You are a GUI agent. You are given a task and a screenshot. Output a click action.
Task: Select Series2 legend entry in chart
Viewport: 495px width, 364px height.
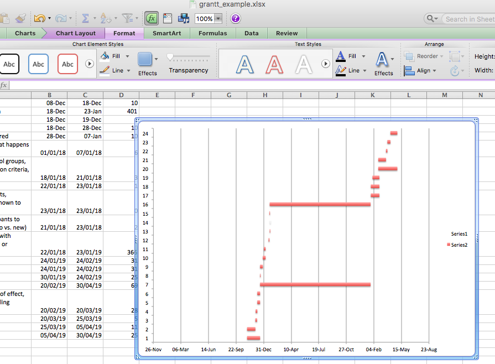click(458, 245)
